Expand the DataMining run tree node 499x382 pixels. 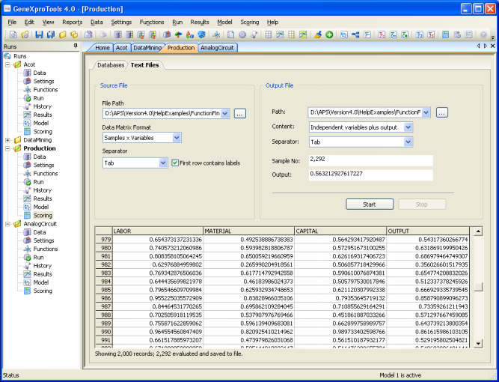coord(7,140)
